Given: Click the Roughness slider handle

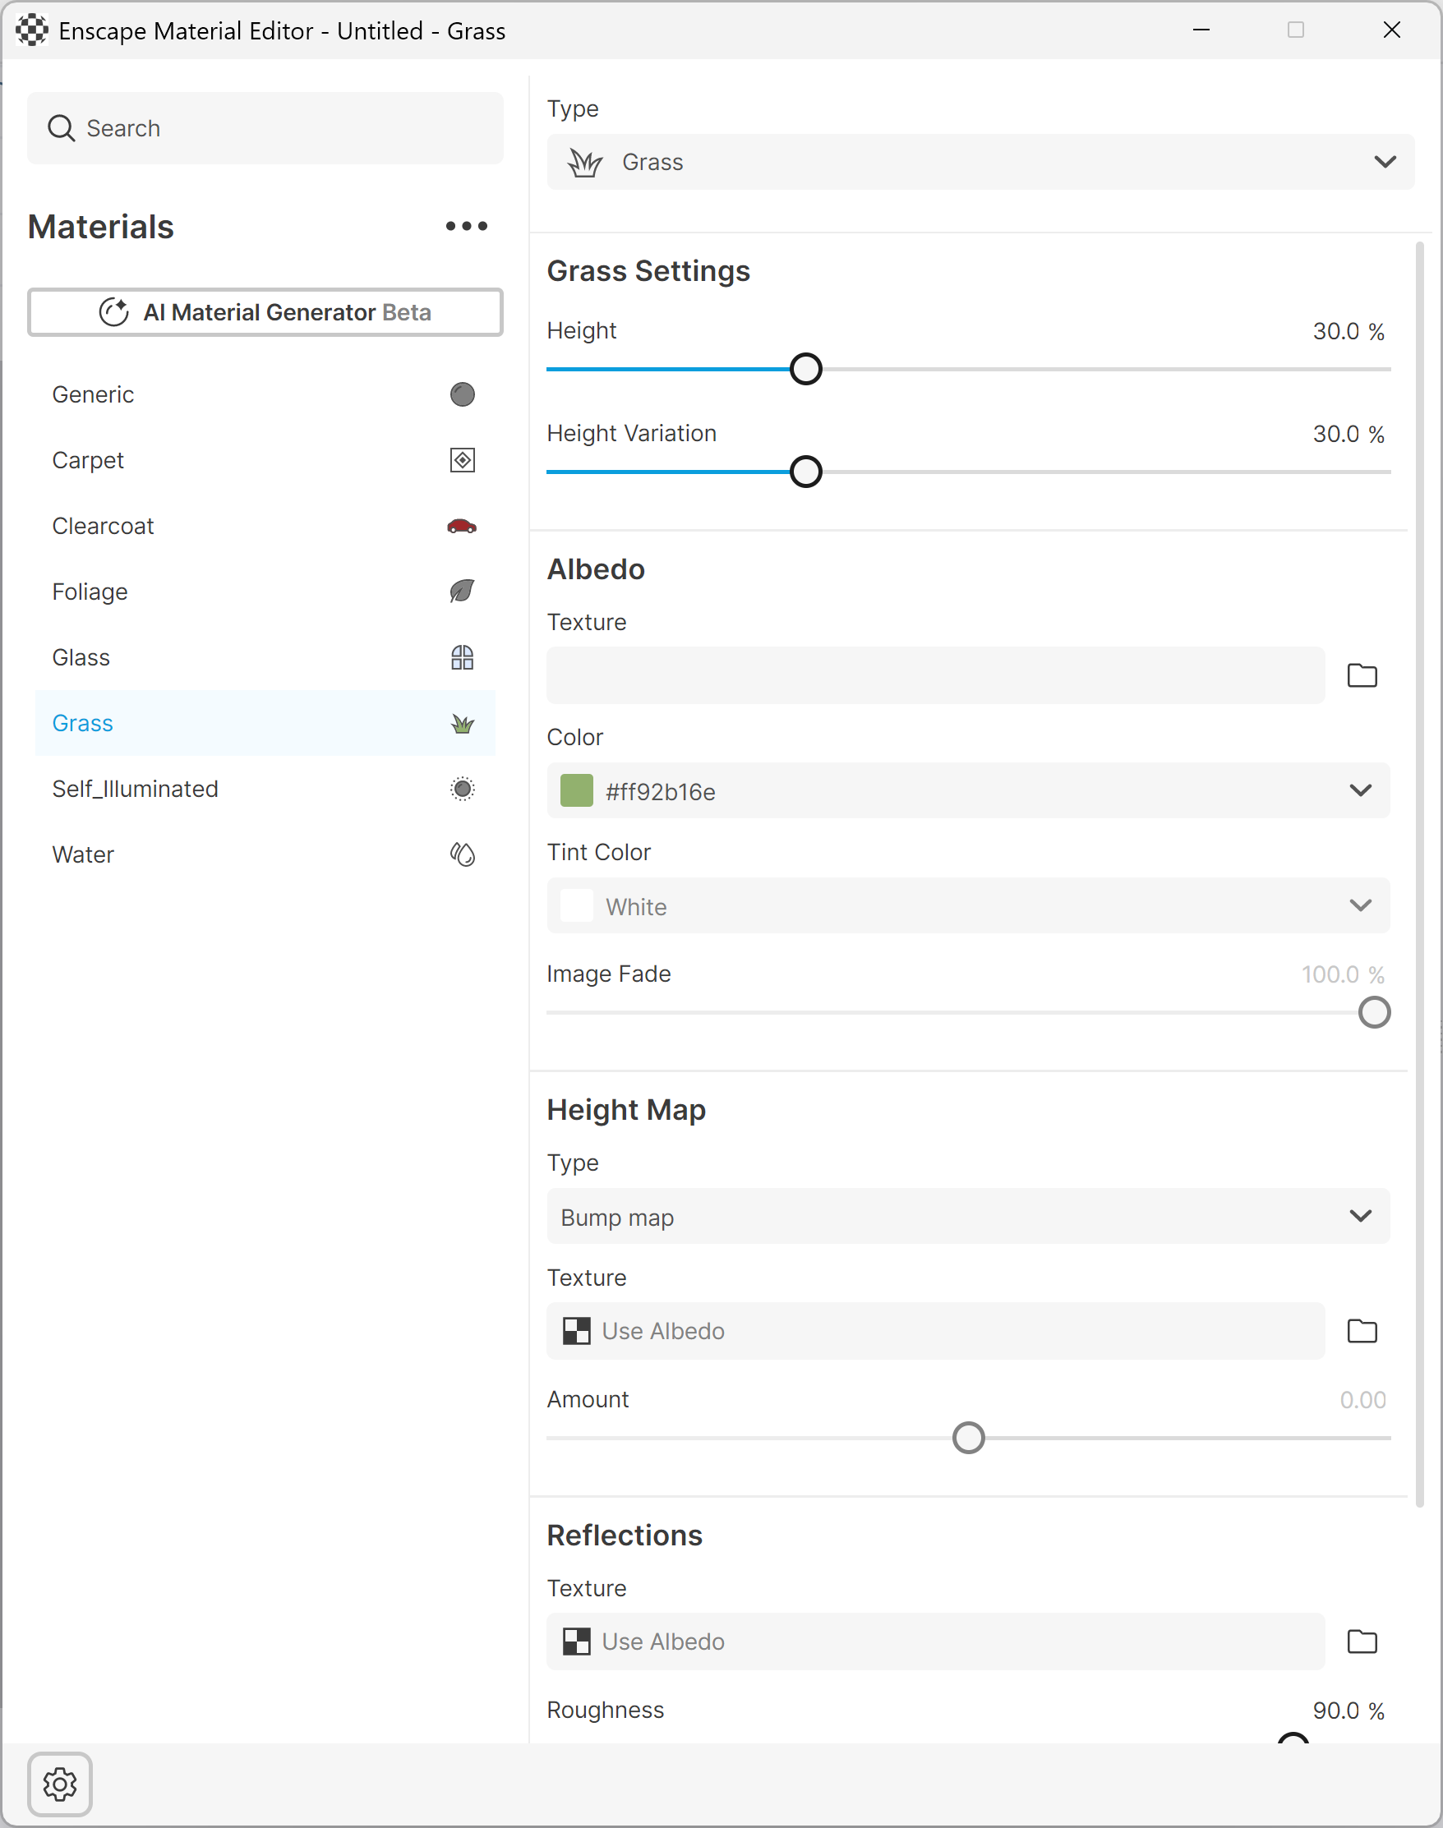Looking at the screenshot, I should (1293, 1738).
